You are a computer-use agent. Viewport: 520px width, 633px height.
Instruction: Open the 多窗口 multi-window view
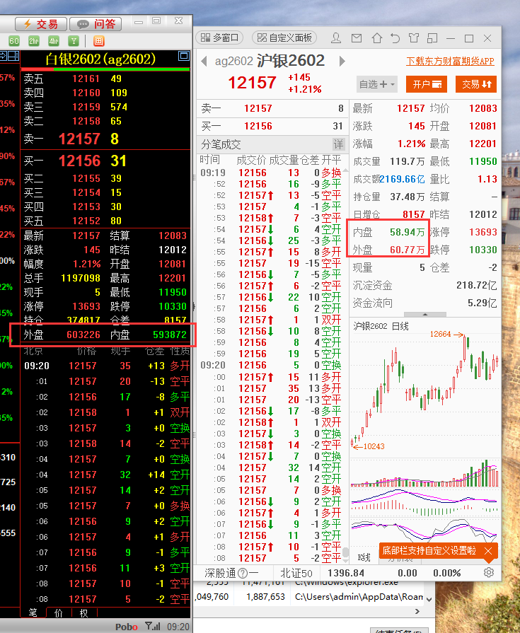pos(219,37)
